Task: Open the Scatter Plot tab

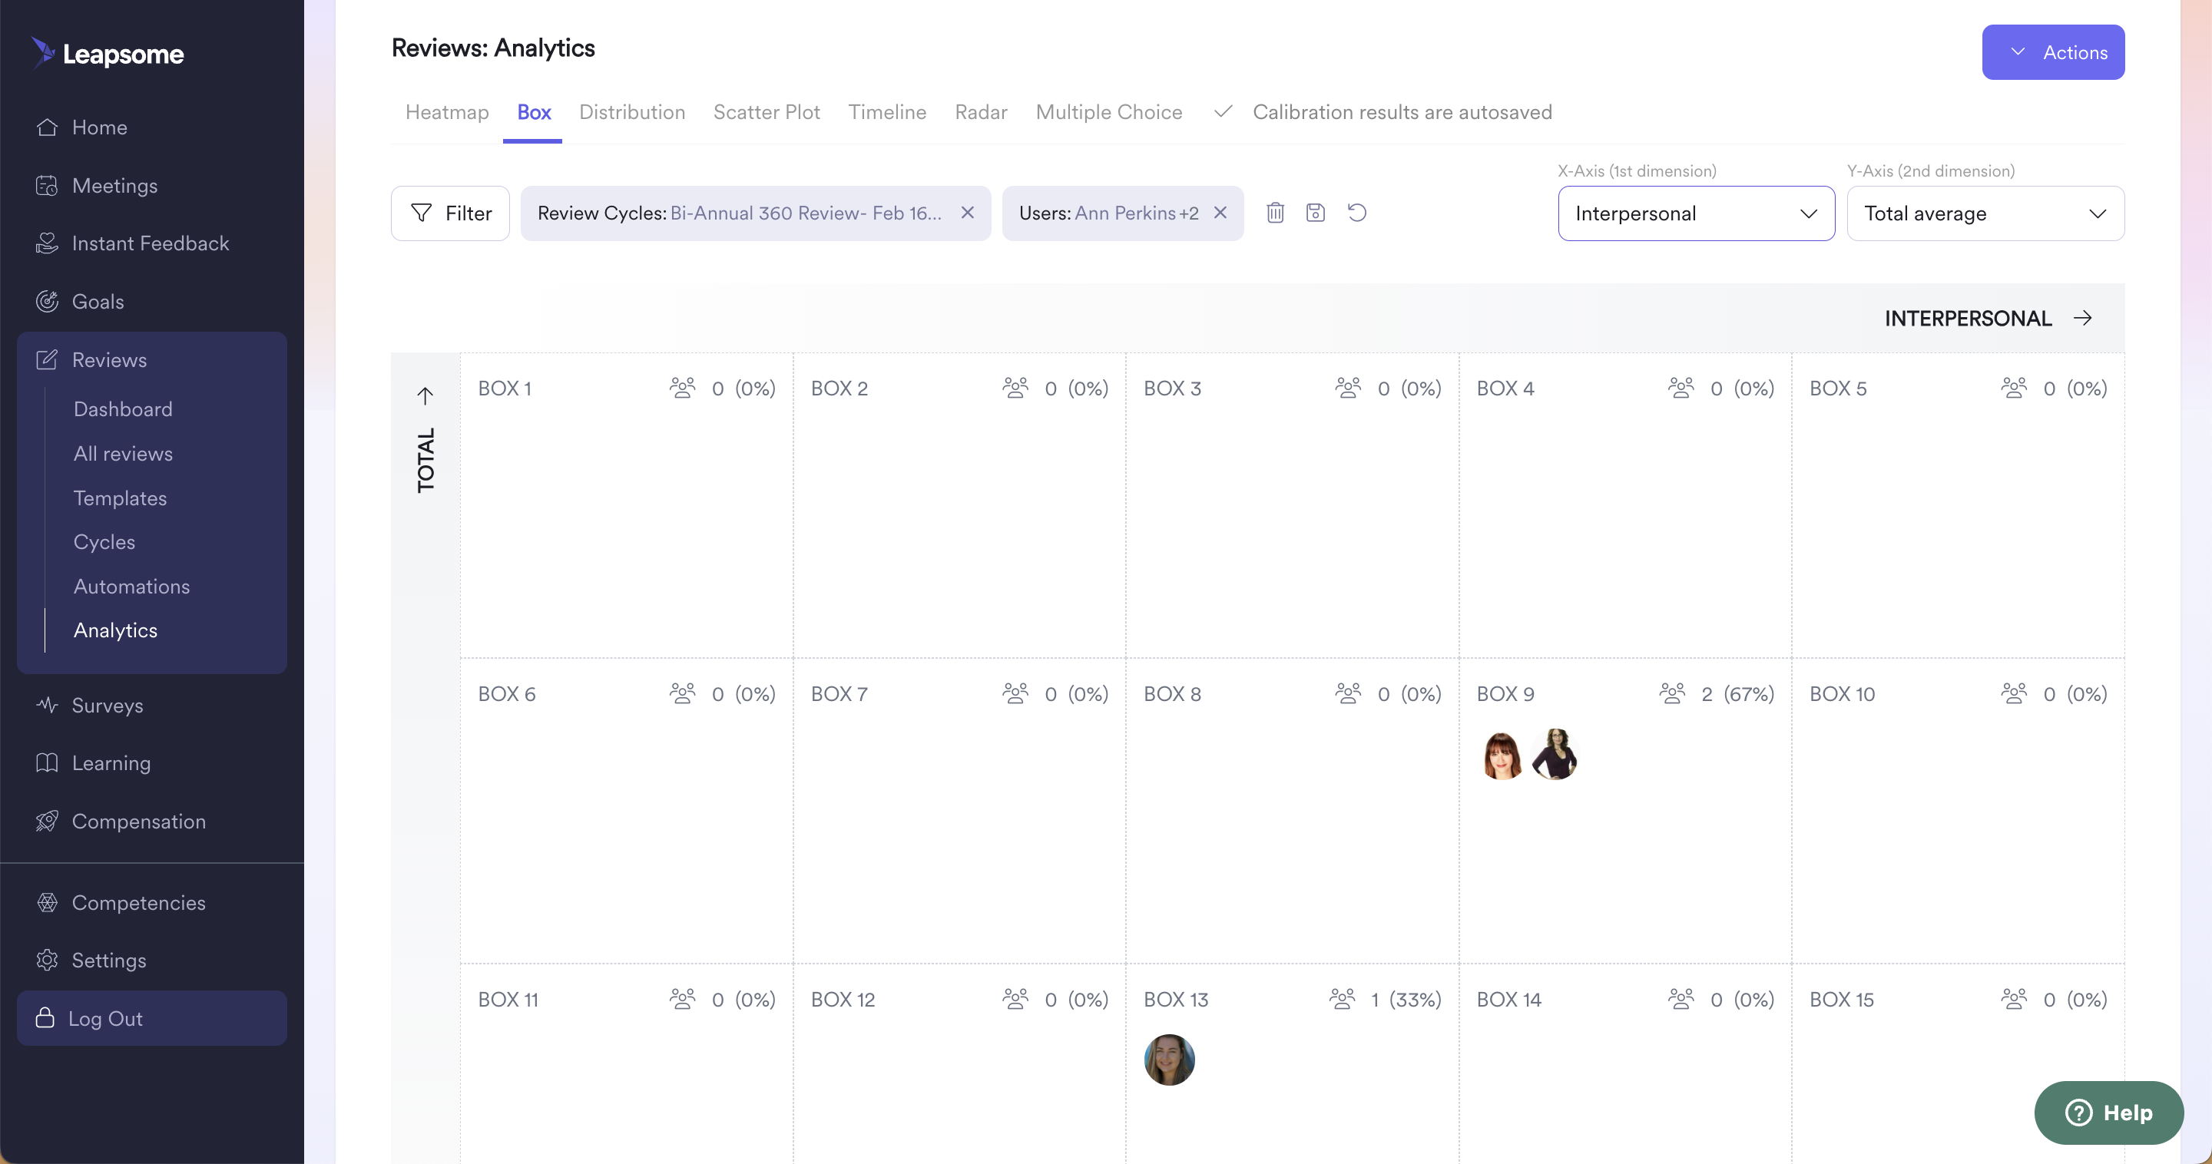Action: coord(766,111)
